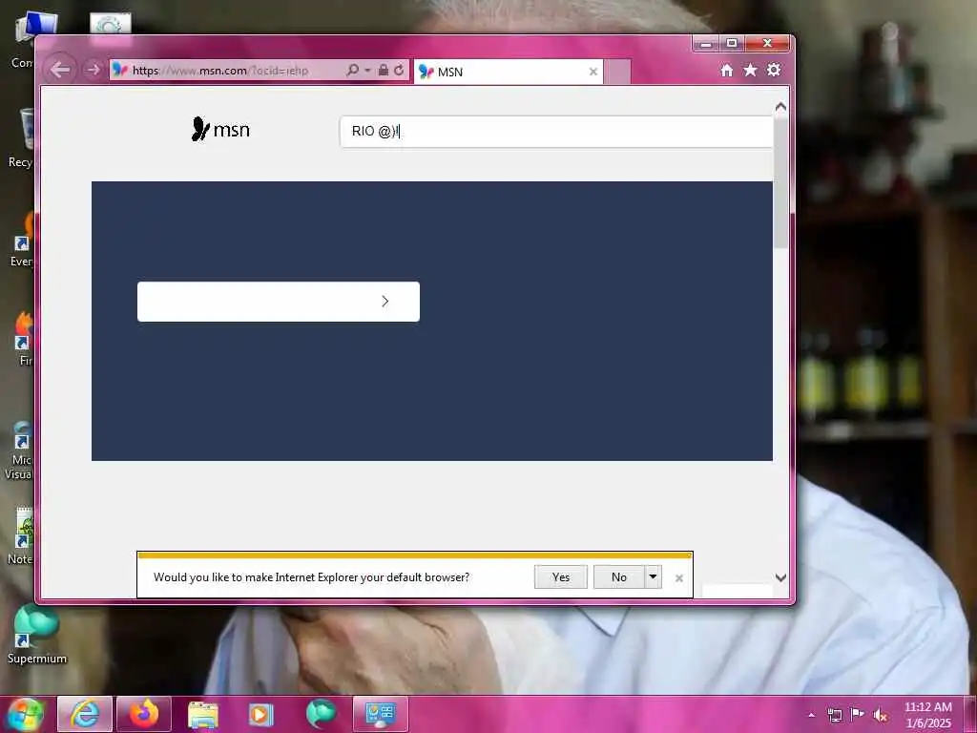977x733 pixels.
Task: Focus the MSN search box
Action: [556, 132]
